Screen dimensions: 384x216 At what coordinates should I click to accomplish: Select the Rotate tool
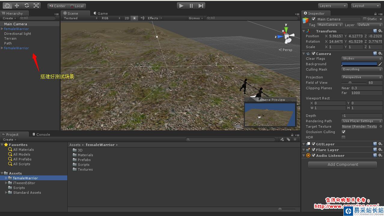(26, 5)
